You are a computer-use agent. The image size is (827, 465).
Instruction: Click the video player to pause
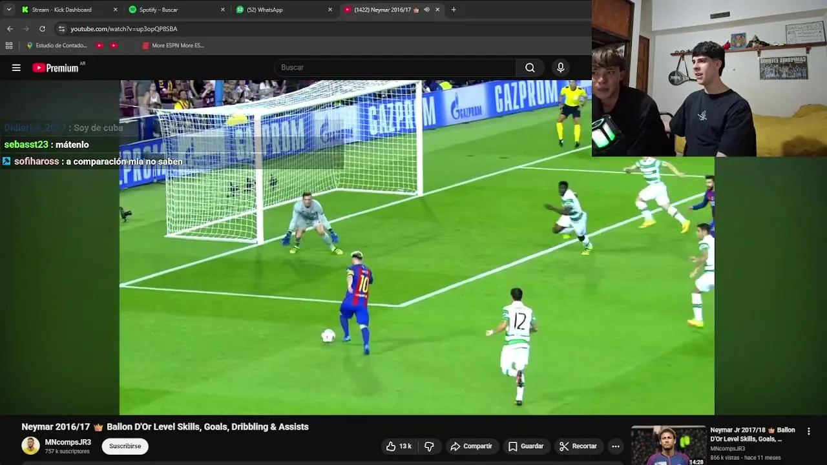[417, 247]
